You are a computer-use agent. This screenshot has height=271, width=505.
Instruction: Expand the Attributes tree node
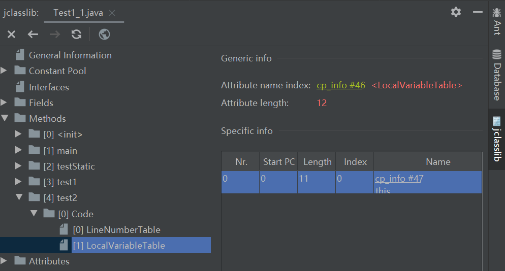tap(5, 261)
